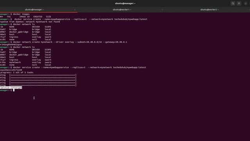
Task: Click the highlighted 'Service converged' message
Action: [x=11, y=88]
